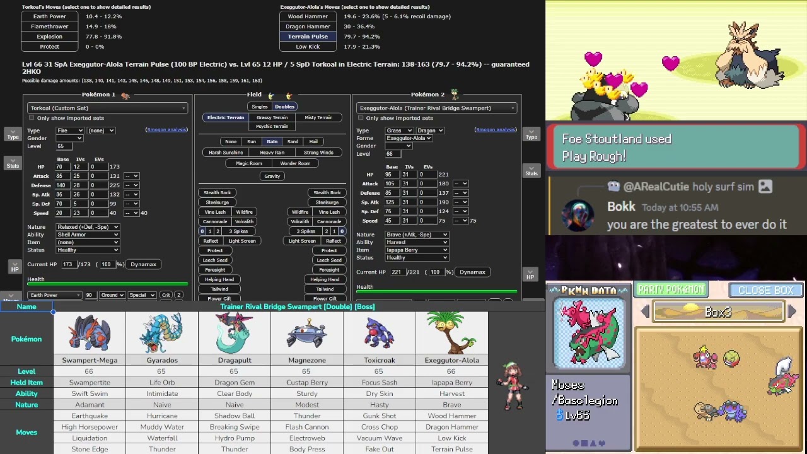Viewport: 807px width, 454px height.
Task: Select the Corphish sprite in Box3
Action: [x=705, y=357]
